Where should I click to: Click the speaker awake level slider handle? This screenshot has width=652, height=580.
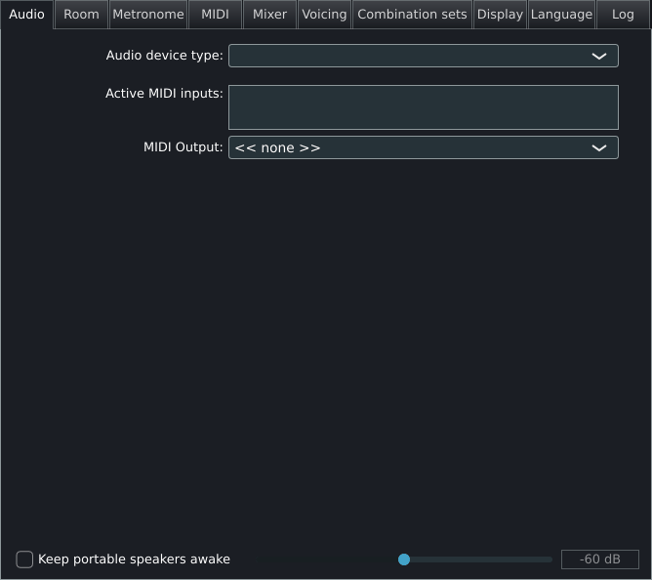404,559
